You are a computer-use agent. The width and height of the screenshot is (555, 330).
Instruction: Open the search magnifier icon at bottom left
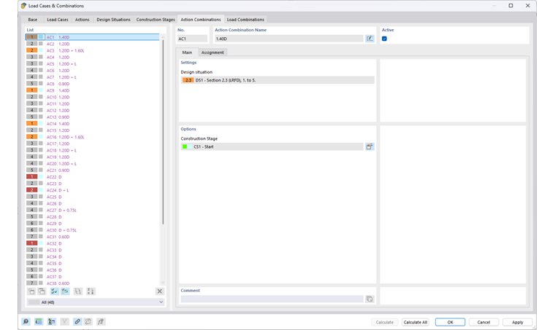pyautogui.click(x=26, y=321)
